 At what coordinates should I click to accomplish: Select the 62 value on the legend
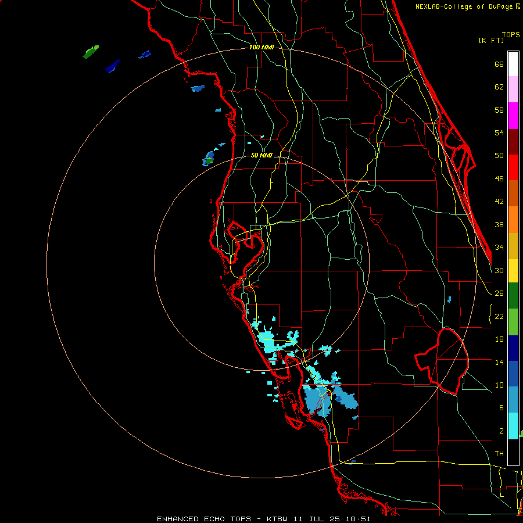tap(499, 87)
